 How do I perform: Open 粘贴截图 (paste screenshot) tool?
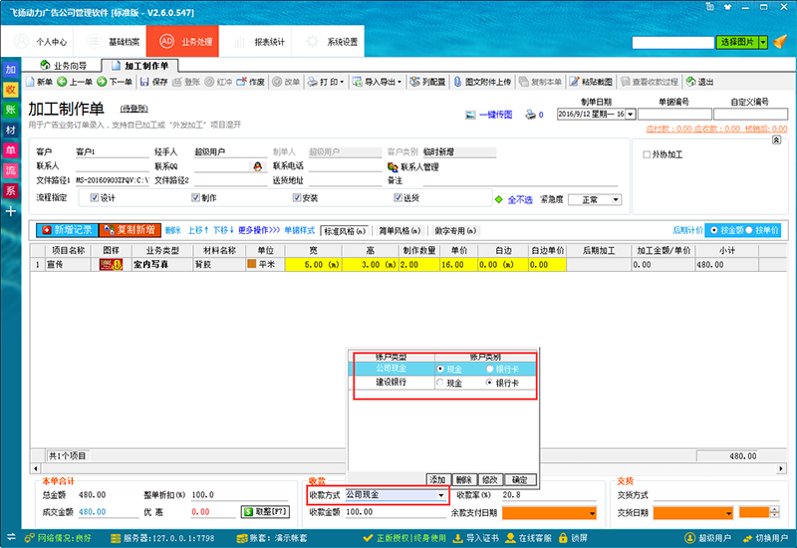click(592, 82)
